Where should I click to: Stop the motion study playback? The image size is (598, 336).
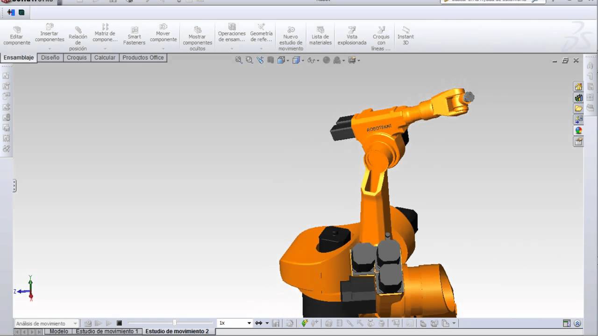coord(119,323)
